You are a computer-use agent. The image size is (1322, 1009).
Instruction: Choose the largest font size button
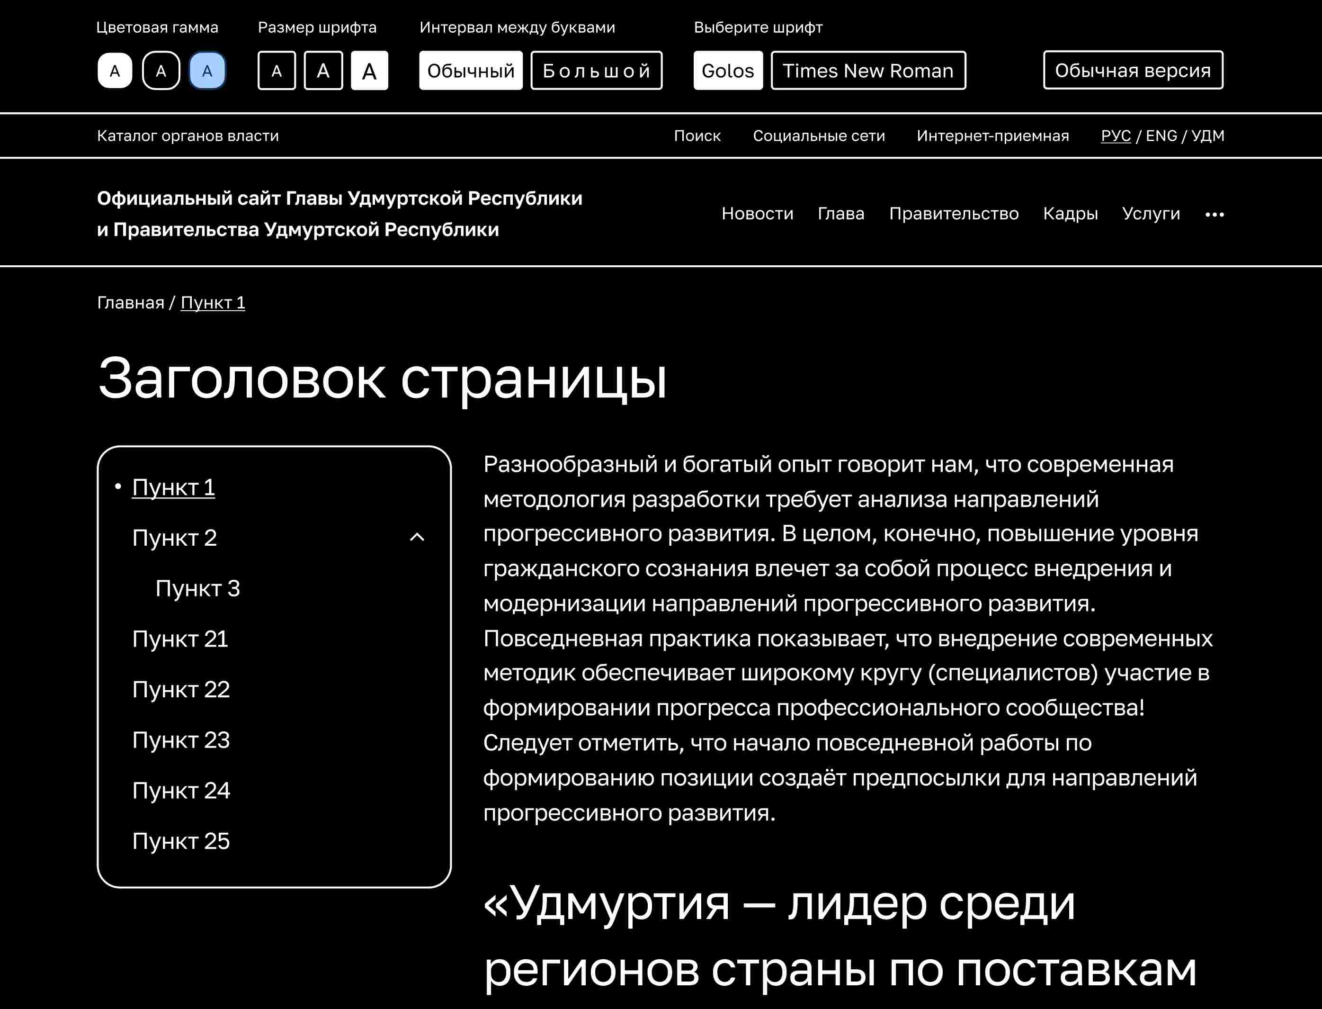pyautogui.click(x=369, y=71)
